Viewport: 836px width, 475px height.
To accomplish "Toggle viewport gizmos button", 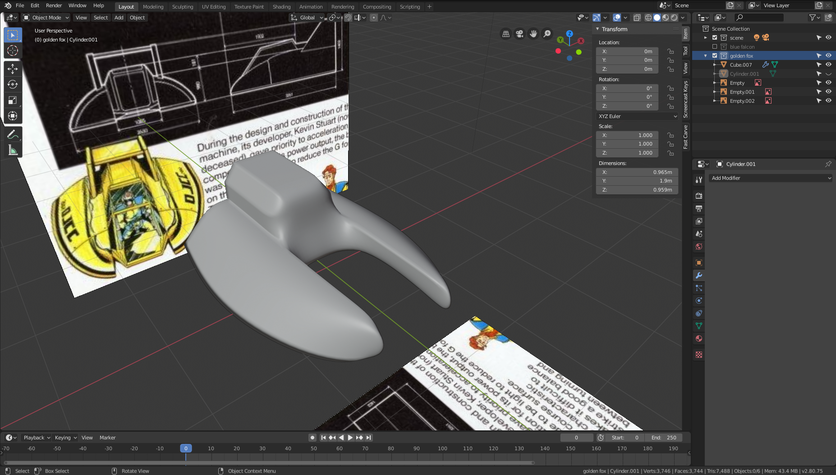I will [597, 18].
